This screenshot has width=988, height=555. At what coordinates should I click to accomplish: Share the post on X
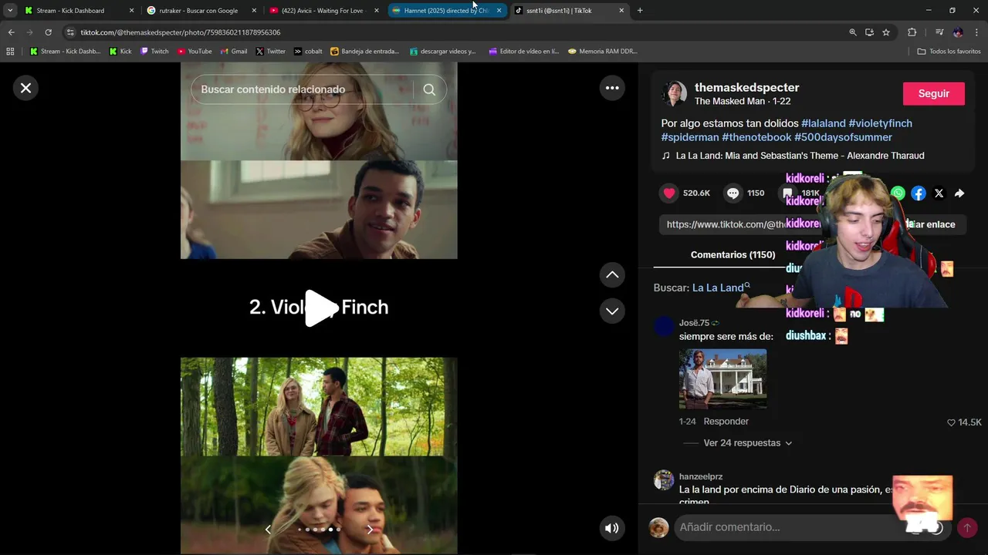coord(939,193)
